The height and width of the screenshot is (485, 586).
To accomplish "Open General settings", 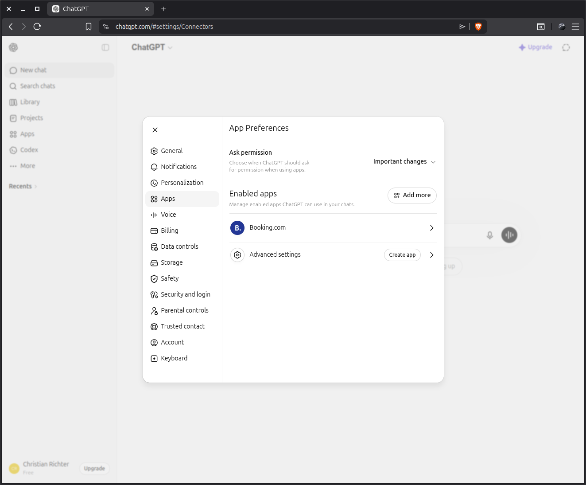I will (182, 151).
